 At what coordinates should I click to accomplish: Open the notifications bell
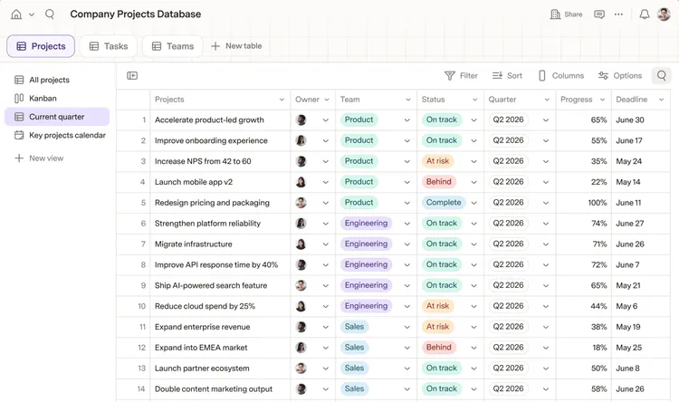pos(645,14)
